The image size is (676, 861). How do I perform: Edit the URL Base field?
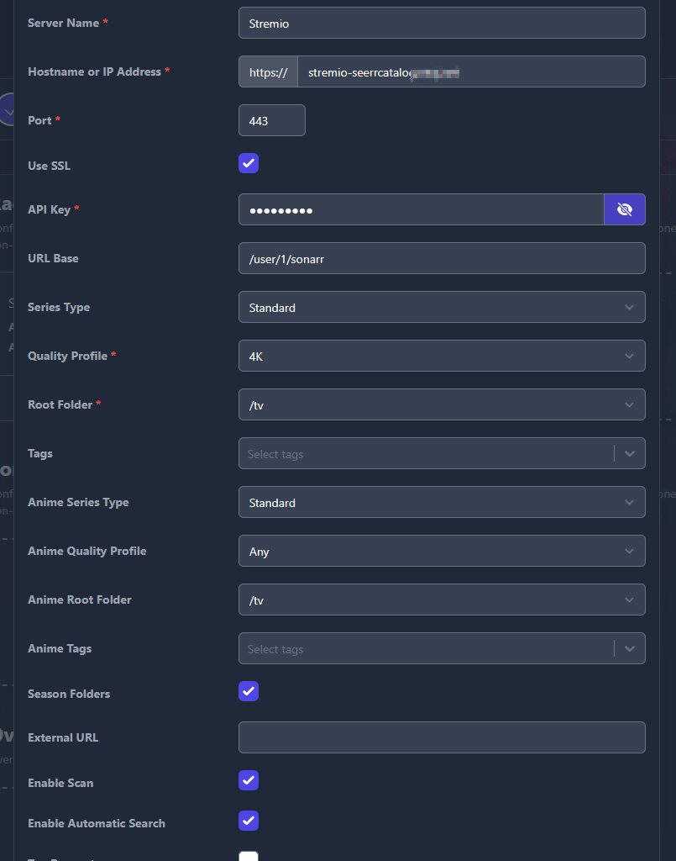pos(442,259)
